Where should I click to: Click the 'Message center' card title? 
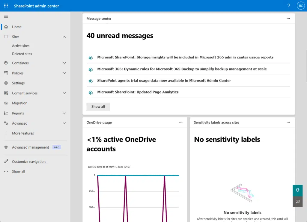point(99,19)
